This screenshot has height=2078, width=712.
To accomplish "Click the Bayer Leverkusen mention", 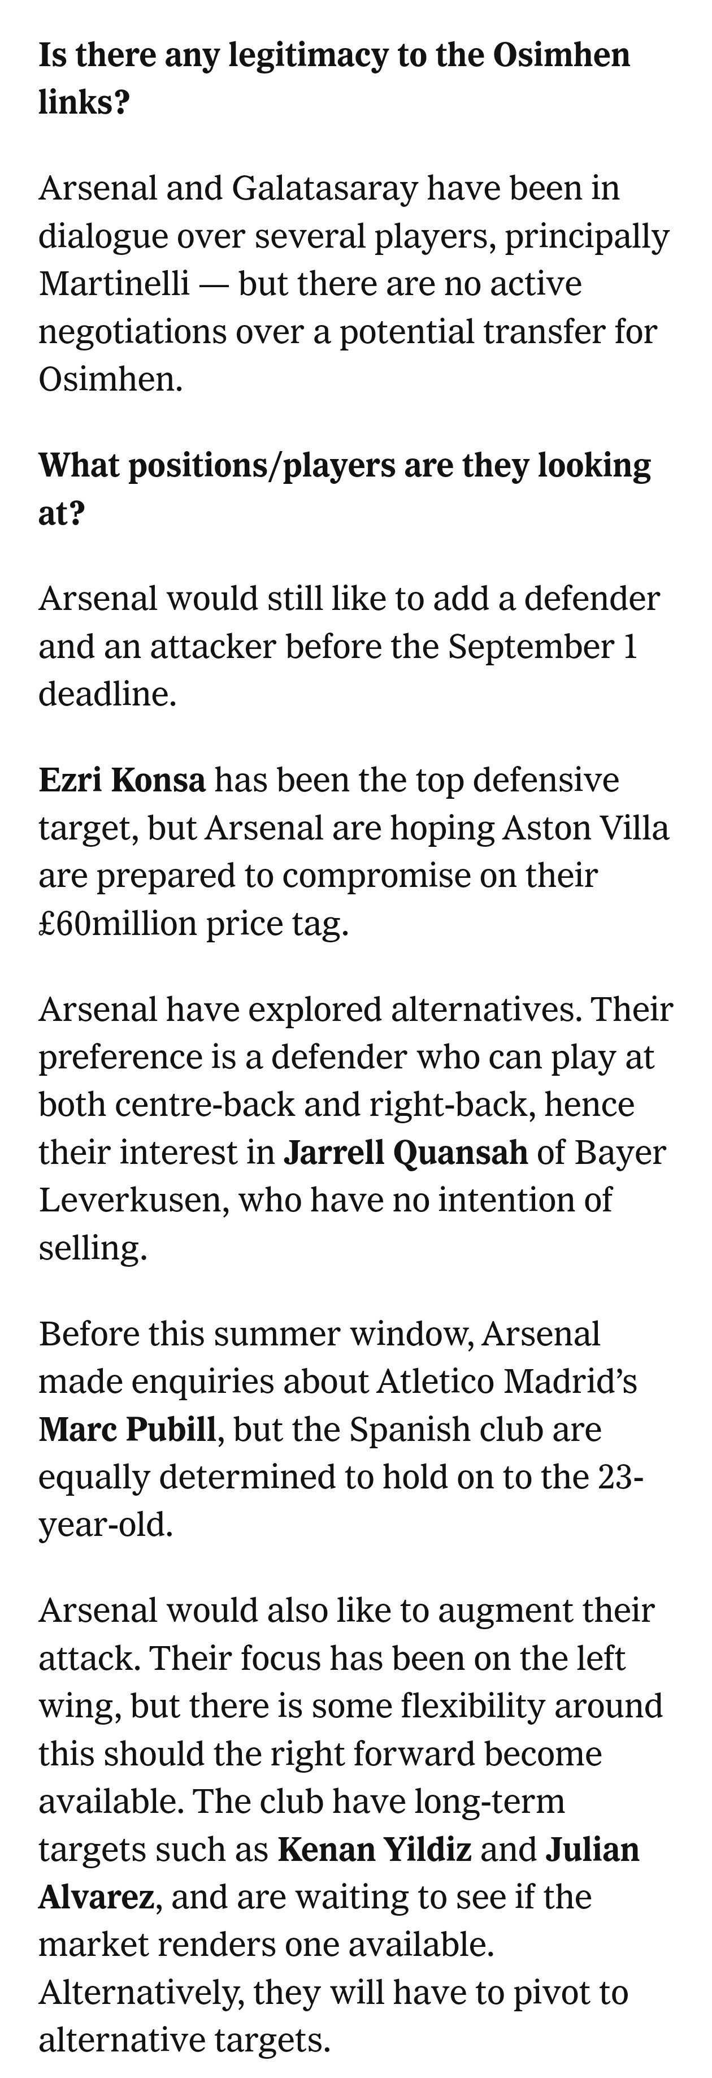I will pos(353,1175).
